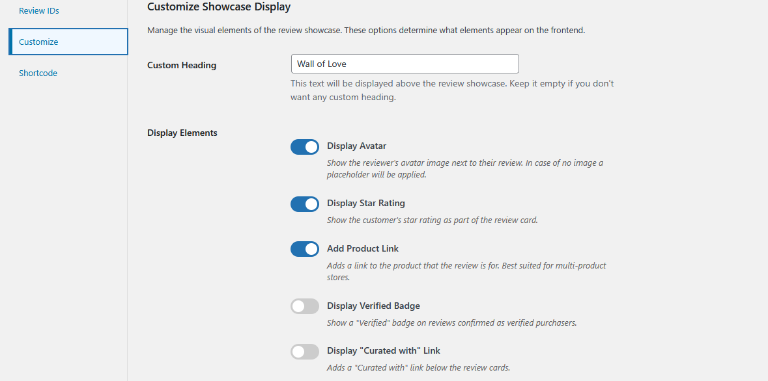Switch to the Review IDs tab
The image size is (768, 381).
(38, 10)
